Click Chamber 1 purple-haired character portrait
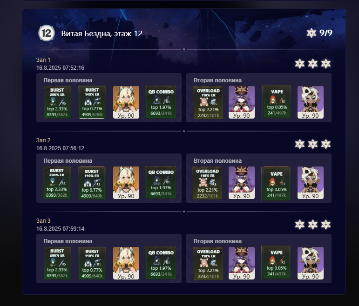The height and width of the screenshot is (306, 359). (x=242, y=102)
